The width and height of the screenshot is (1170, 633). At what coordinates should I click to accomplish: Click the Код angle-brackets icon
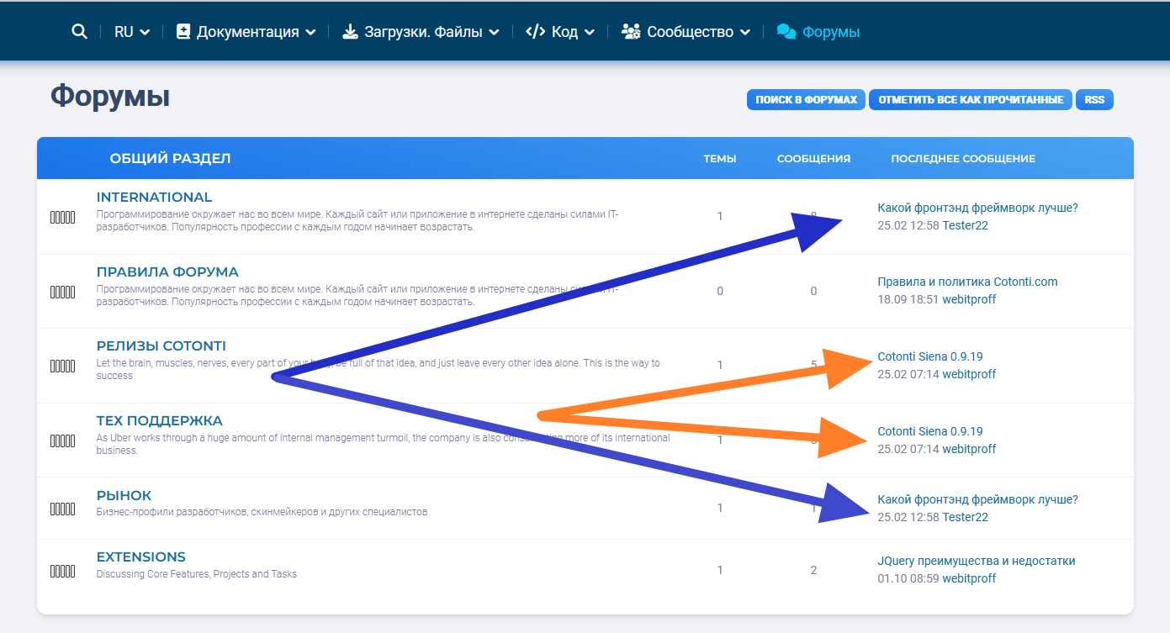click(x=535, y=32)
